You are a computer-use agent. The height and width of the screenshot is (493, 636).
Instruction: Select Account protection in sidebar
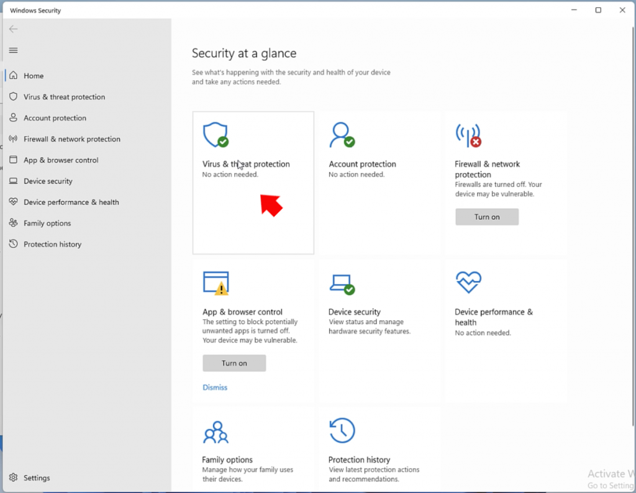pyautogui.click(x=55, y=118)
